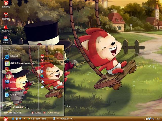Click the Administrator user name in Start menu

tap(11, 49)
